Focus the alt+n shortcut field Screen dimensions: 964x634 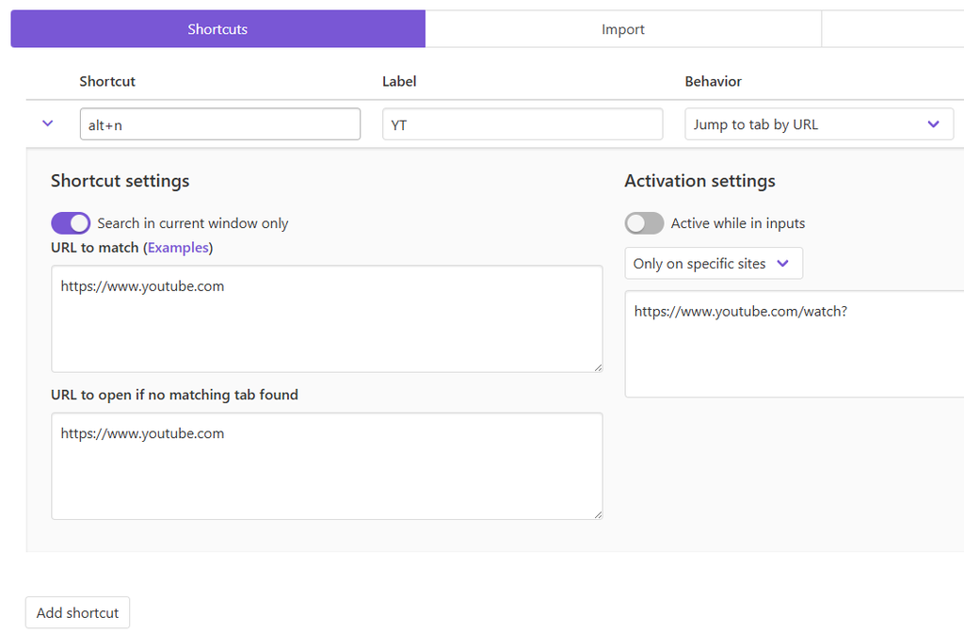click(x=219, y=124)
